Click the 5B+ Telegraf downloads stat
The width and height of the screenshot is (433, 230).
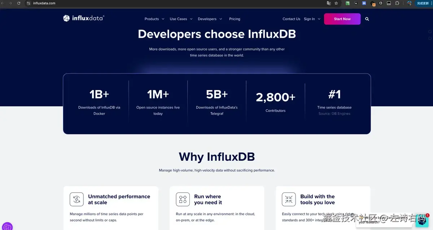coord(217,102)
